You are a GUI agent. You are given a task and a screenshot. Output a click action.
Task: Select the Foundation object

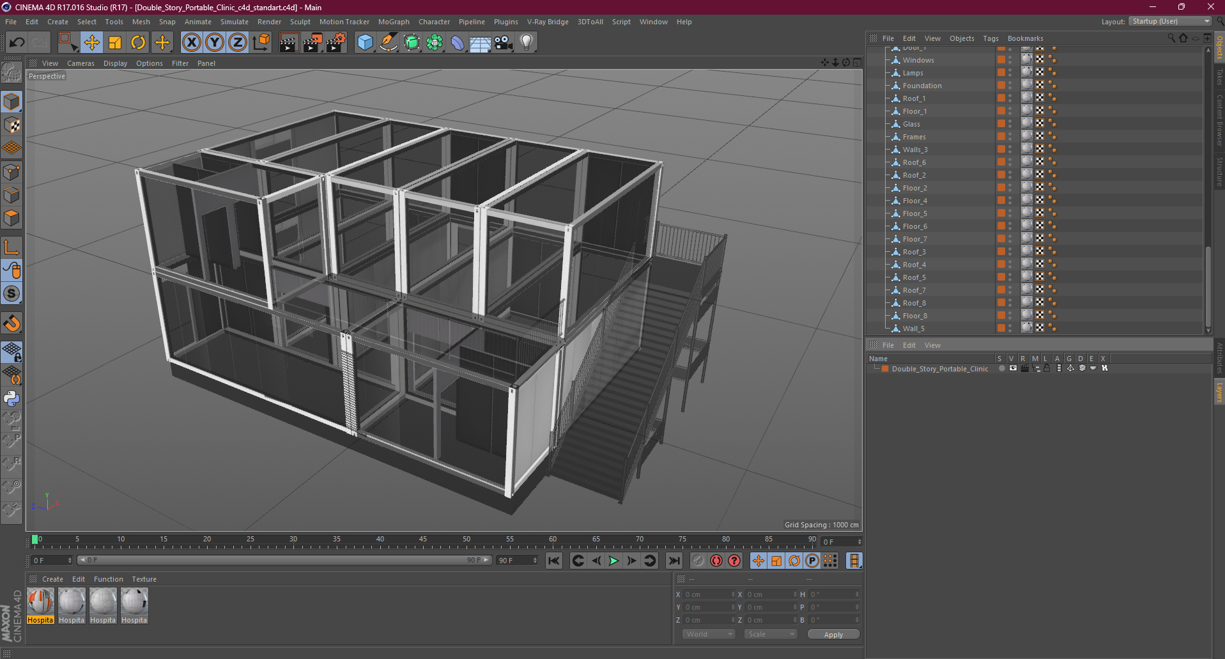point(922,86)
